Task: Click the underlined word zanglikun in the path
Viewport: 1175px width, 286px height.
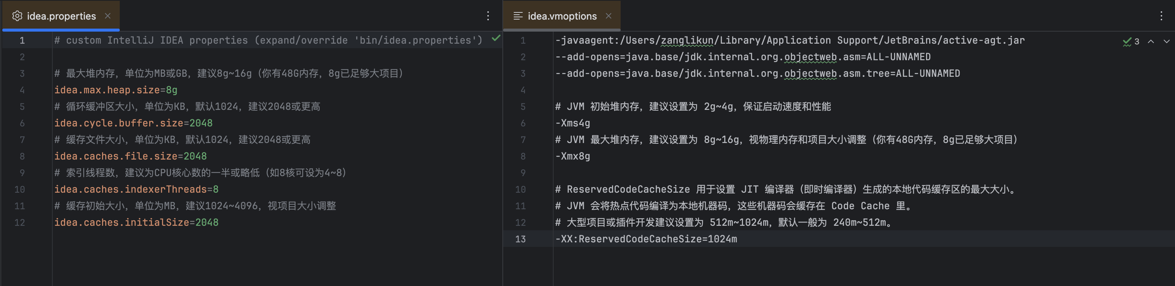Action: 687,41
